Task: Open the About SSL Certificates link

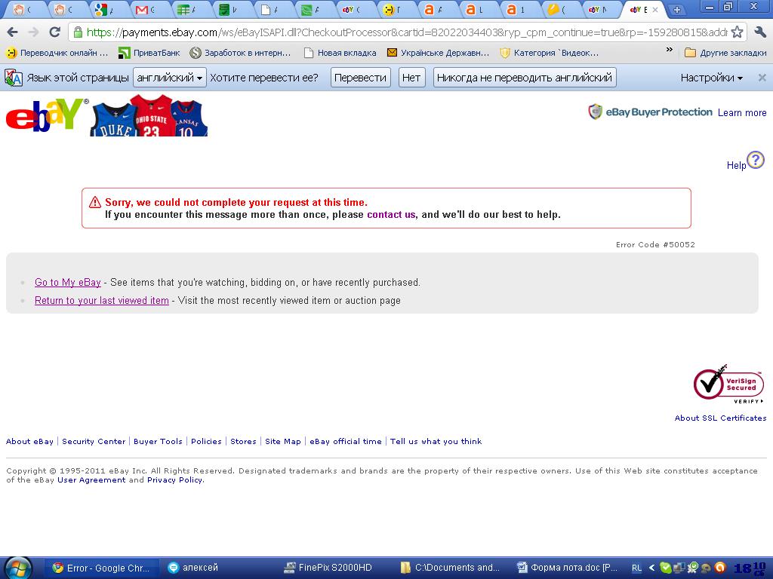Action: pos(720,418)
